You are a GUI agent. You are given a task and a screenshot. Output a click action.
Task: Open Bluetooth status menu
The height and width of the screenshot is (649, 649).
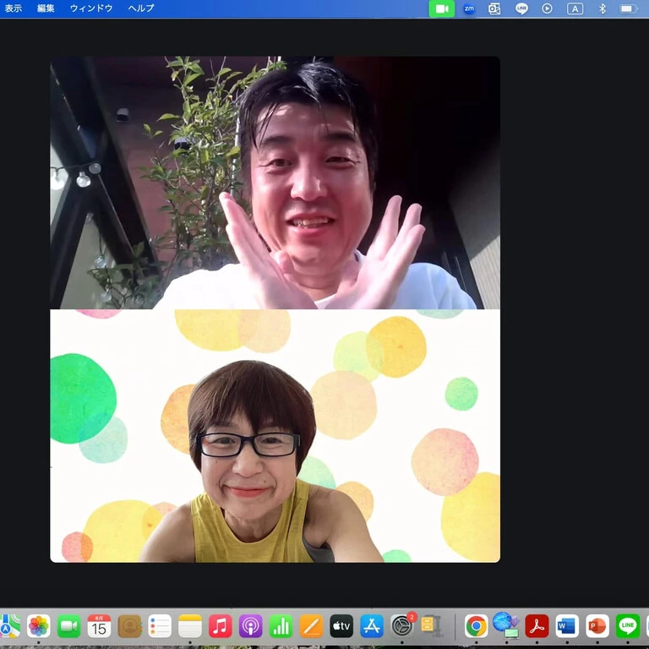[x=603, y=8]
